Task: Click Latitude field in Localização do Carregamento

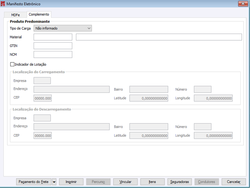Action: click(x=149, y=98)
